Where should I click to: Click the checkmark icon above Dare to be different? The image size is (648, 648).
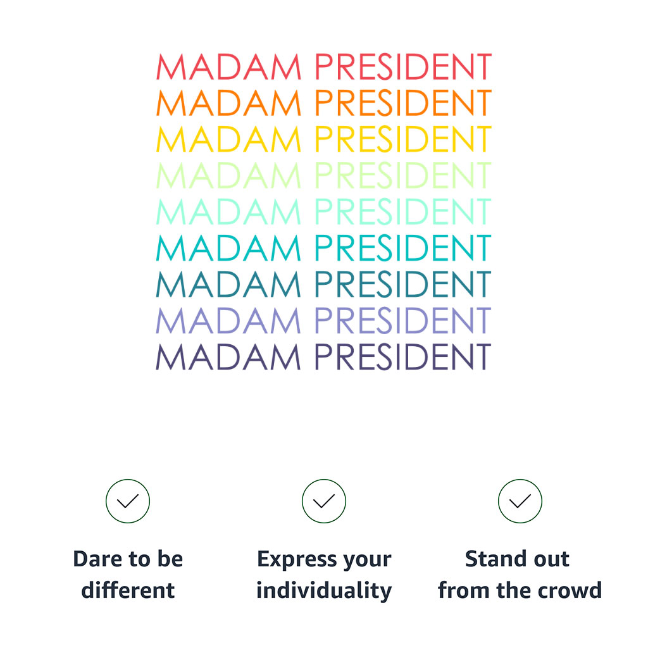coord(128,501)
